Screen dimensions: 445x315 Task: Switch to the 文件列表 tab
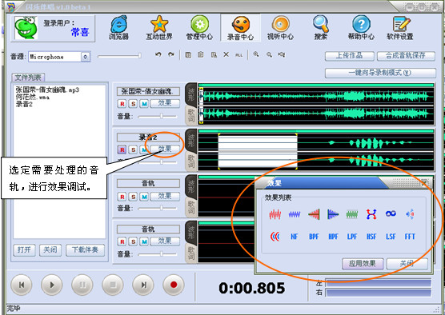[28, 78]
